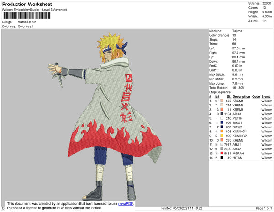274x212 pixels.
Task: Select the MERAH red swatch
Action: coord(222,153)
